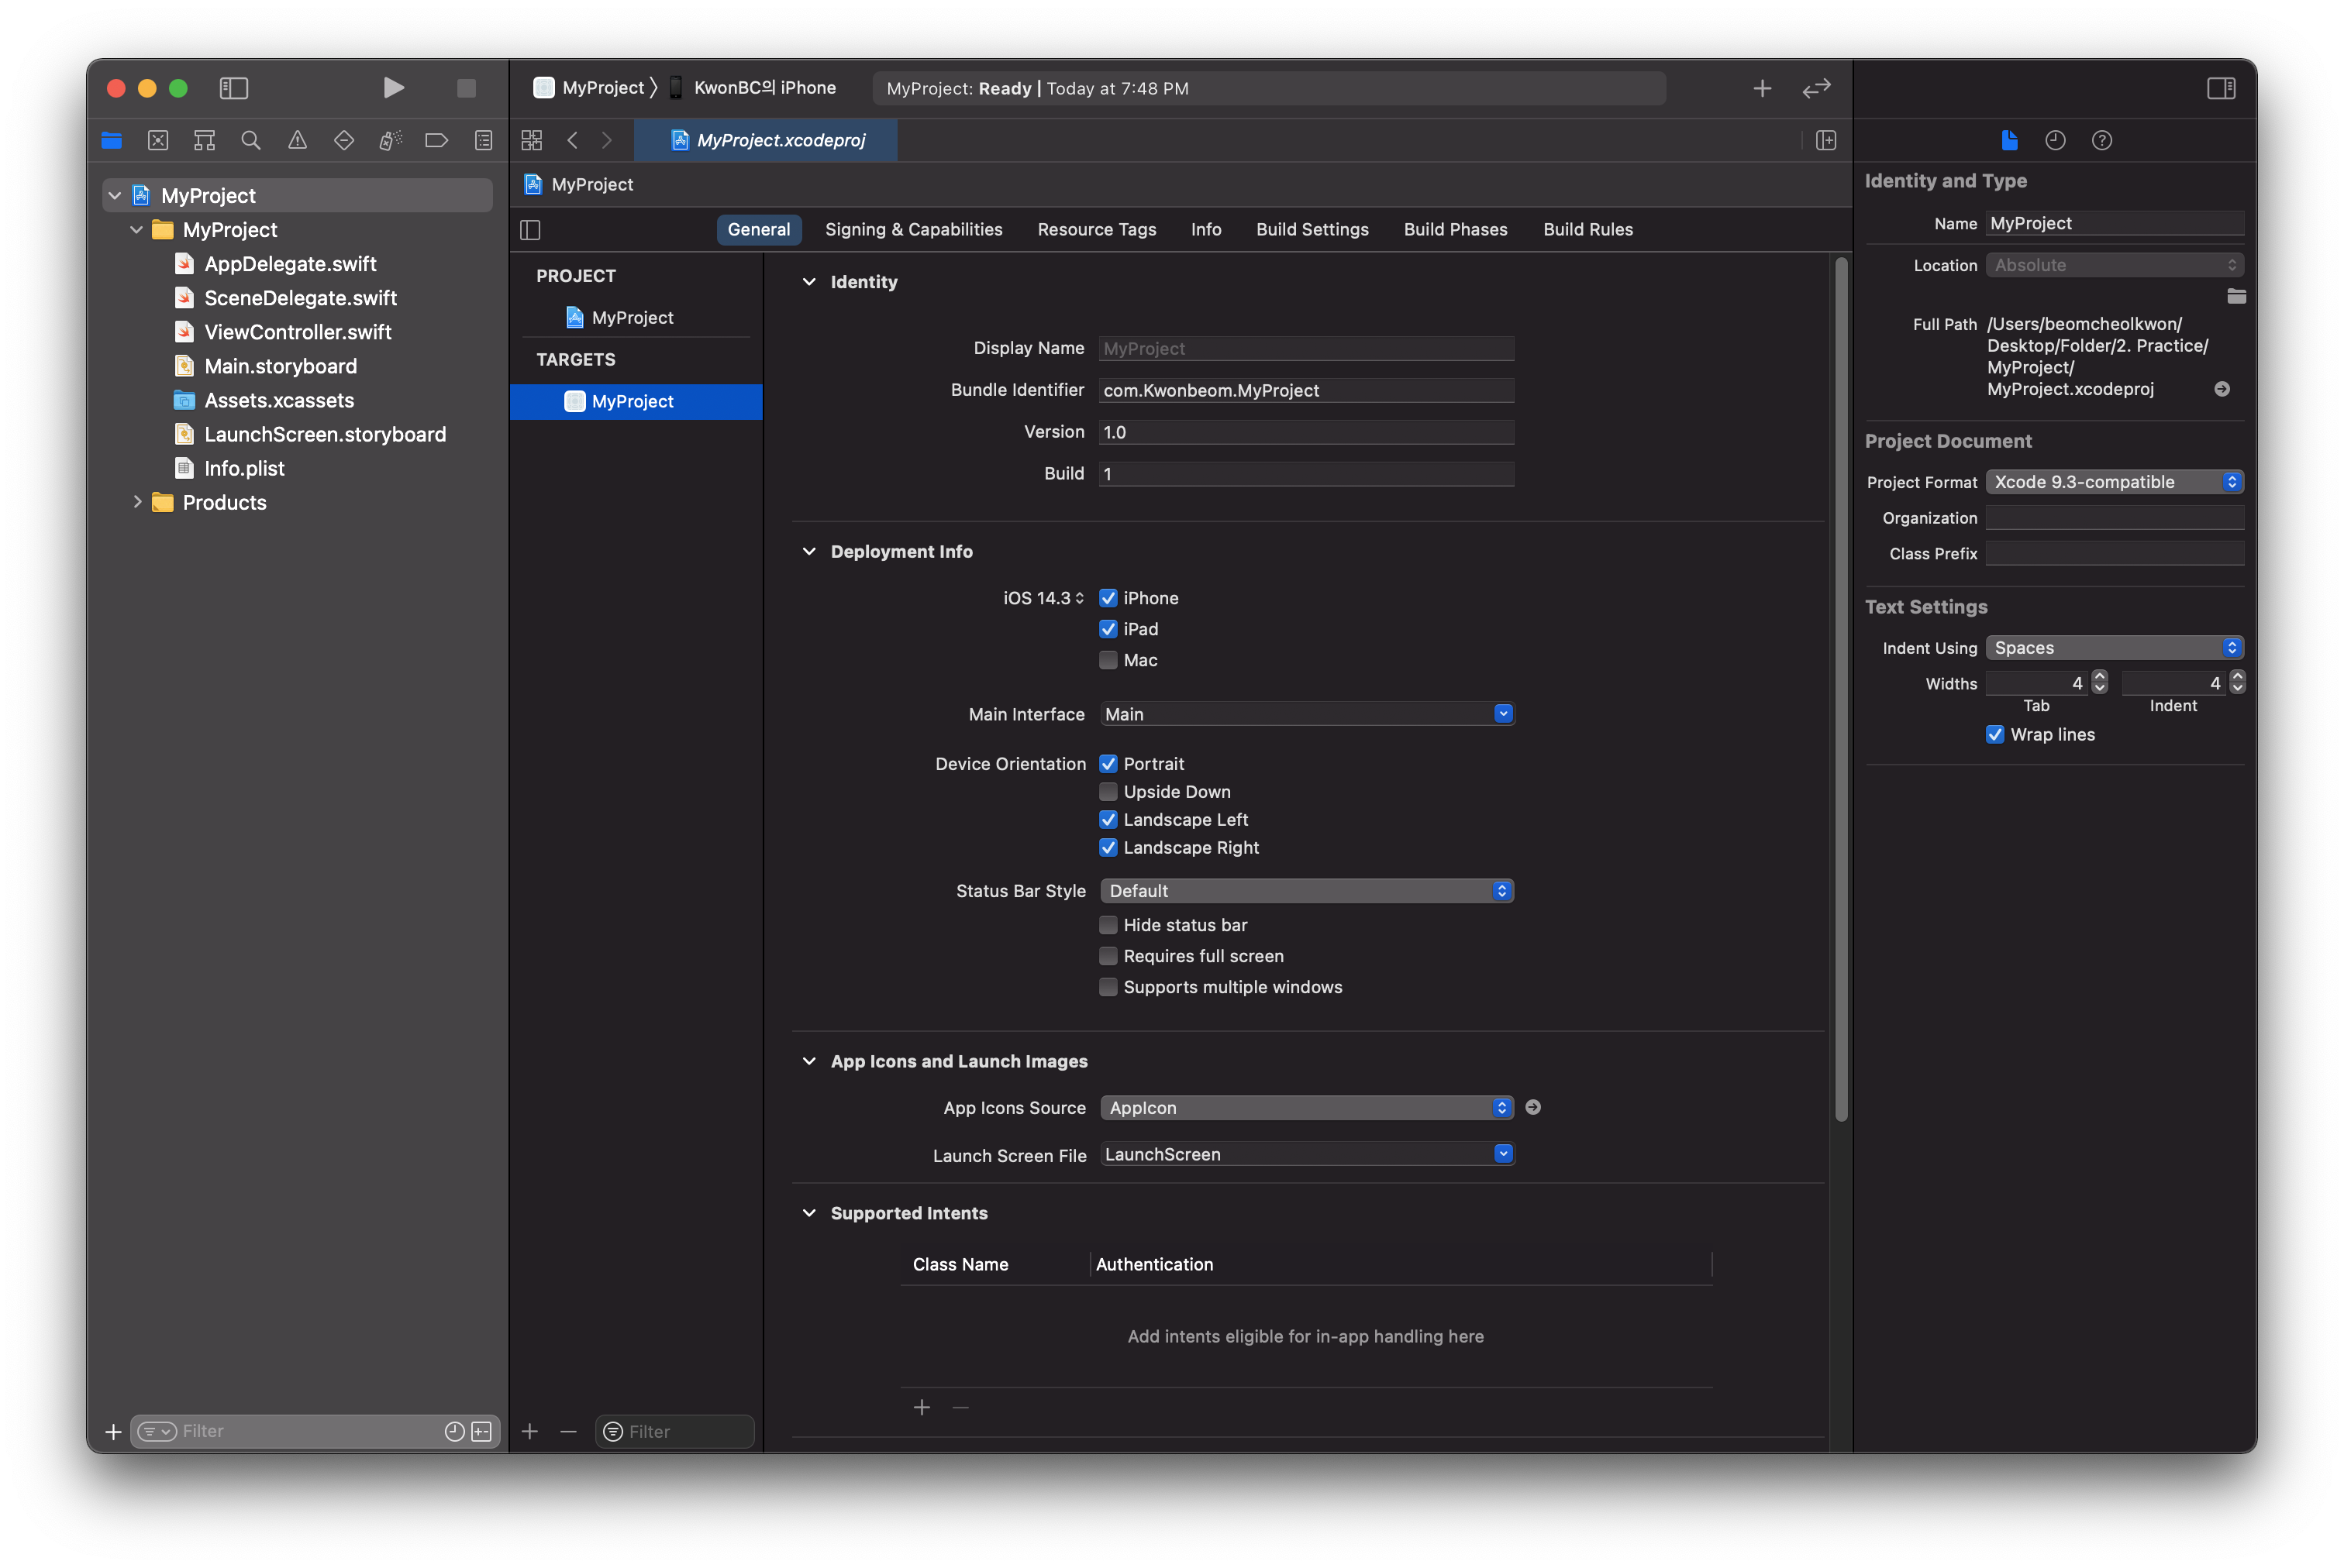Open the Status Bar Style dropdown
Image resolution: width=2344 pixels, height=1568 pixels.
click(1305, 891)
